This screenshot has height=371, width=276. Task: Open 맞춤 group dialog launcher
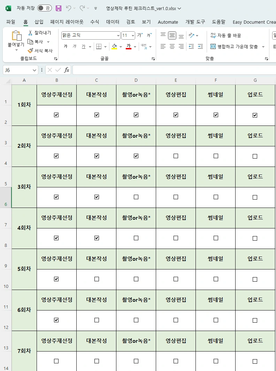(x=267, y=59)
